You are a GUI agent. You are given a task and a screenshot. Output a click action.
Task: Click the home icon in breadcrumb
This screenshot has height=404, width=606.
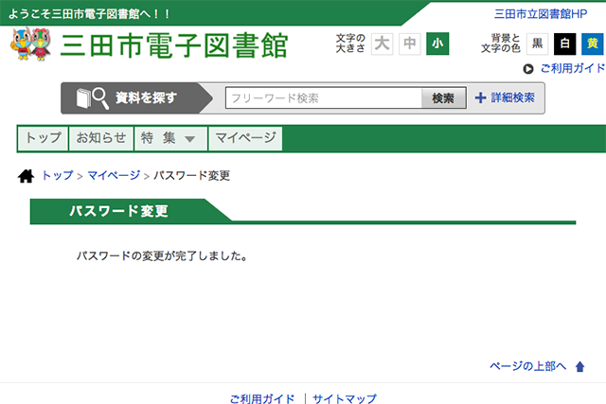(27, 176)
